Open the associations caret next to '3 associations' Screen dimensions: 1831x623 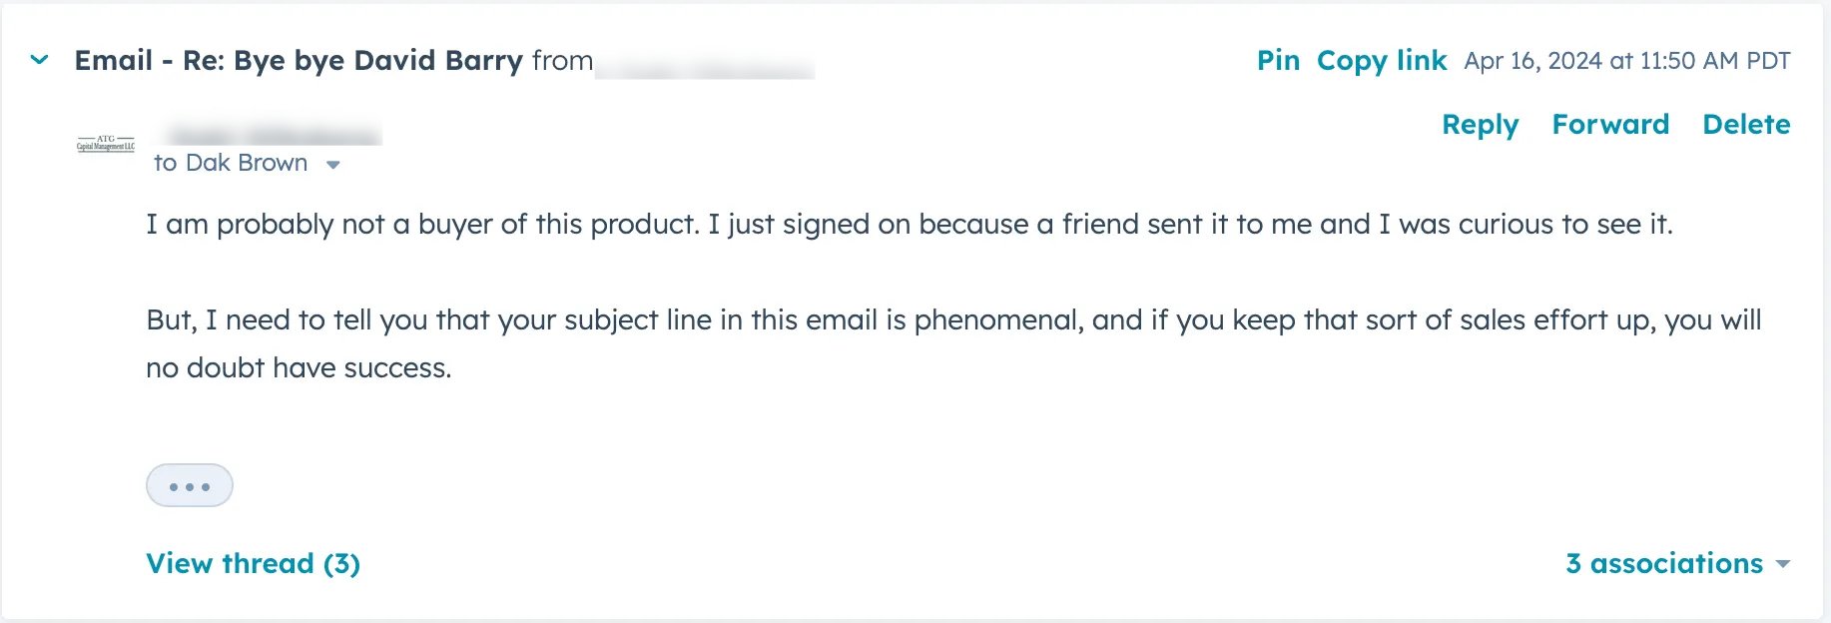[1784, 563]
